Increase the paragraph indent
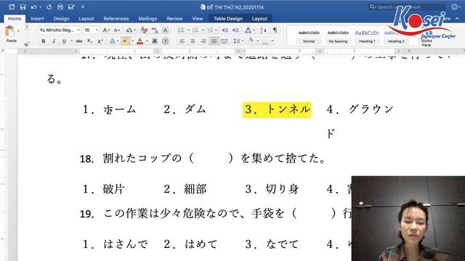Viewport: 465px width, 261px height. click(x=235, y=30)
